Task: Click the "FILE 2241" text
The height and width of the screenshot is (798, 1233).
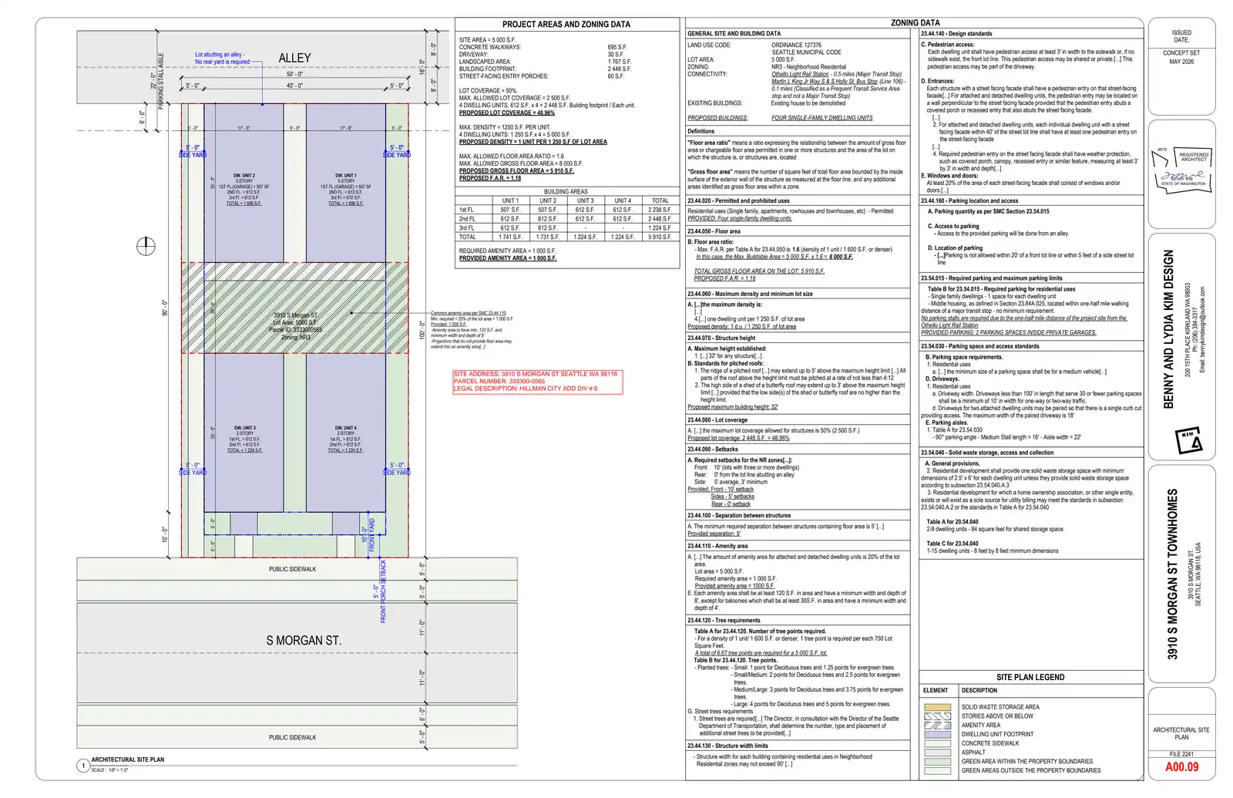Action: click(x=1181, y=754)
